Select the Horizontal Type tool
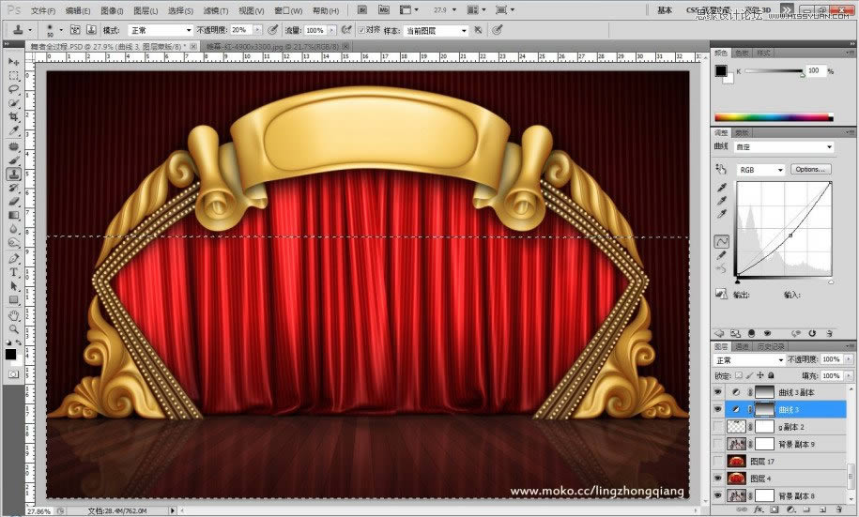The image size is (859, 517). (x=13, y=272)
